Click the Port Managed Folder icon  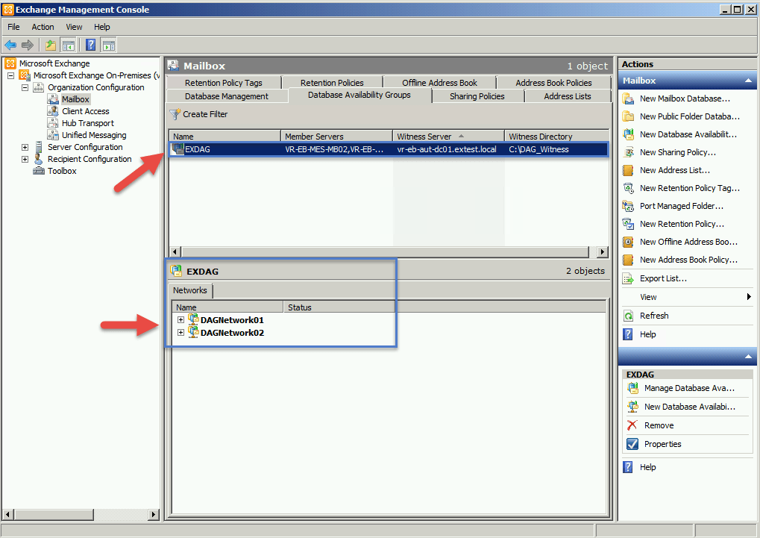point(628,206)
